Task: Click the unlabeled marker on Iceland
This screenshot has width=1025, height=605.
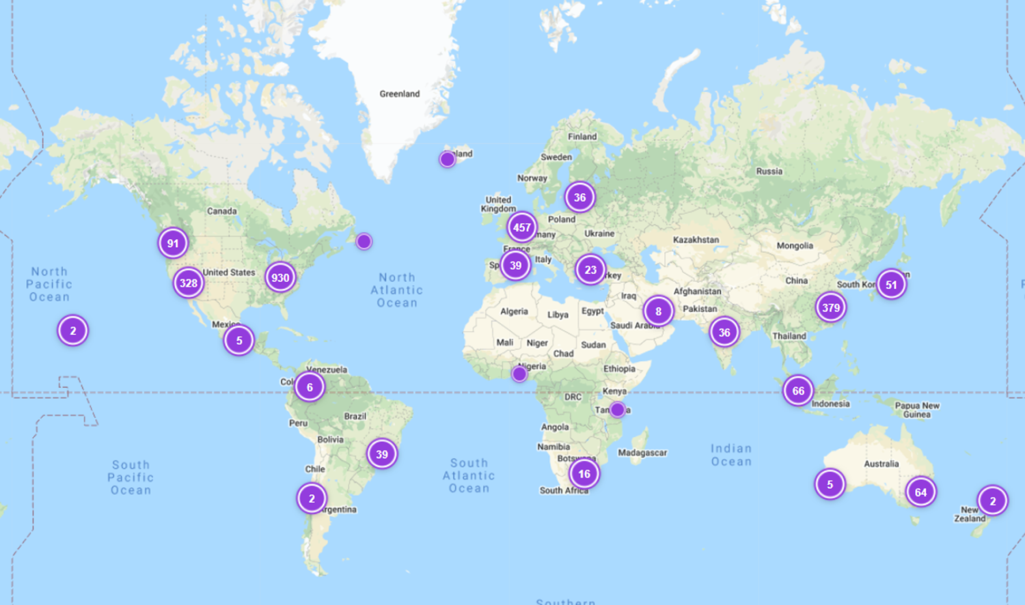Action: point(447,158)
